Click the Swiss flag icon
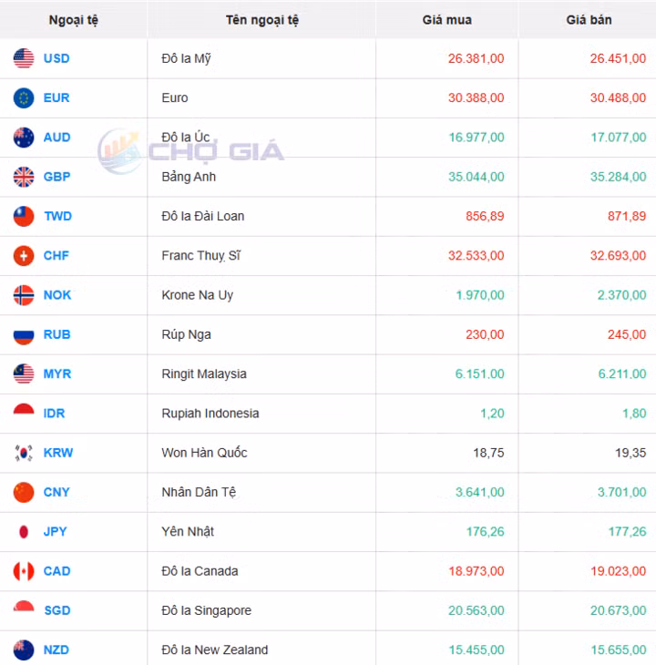 click(24, 256)
